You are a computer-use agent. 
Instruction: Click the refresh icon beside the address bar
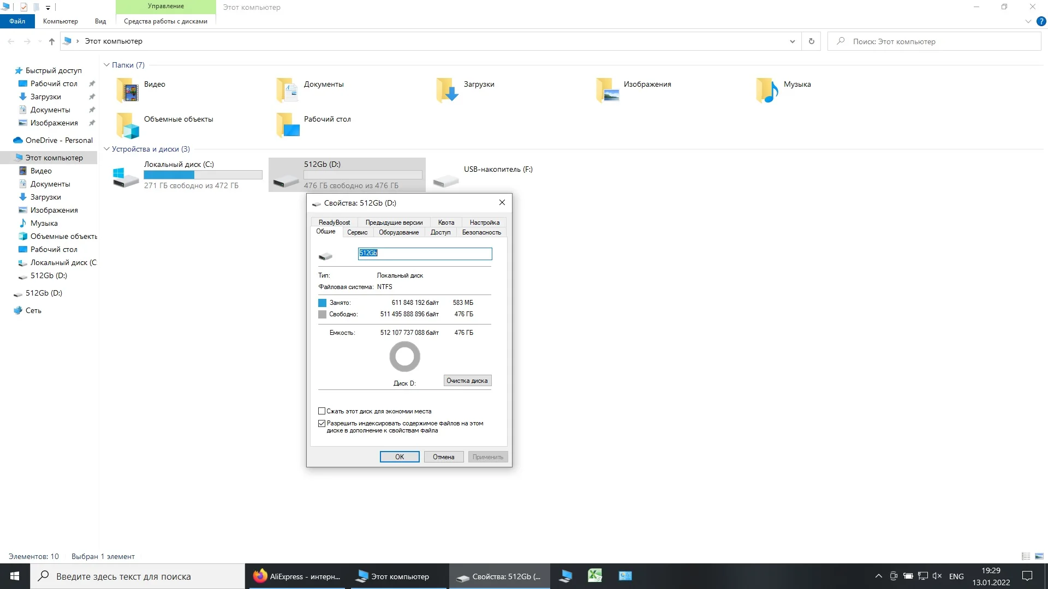(x=812, y=41)
